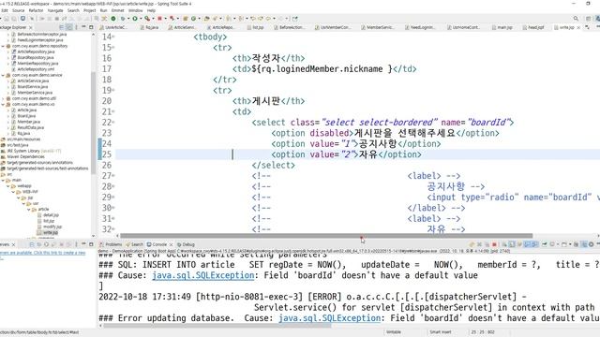Screen dimensions: 600x337
Task: Close the Console view tab
Action: 171,244
